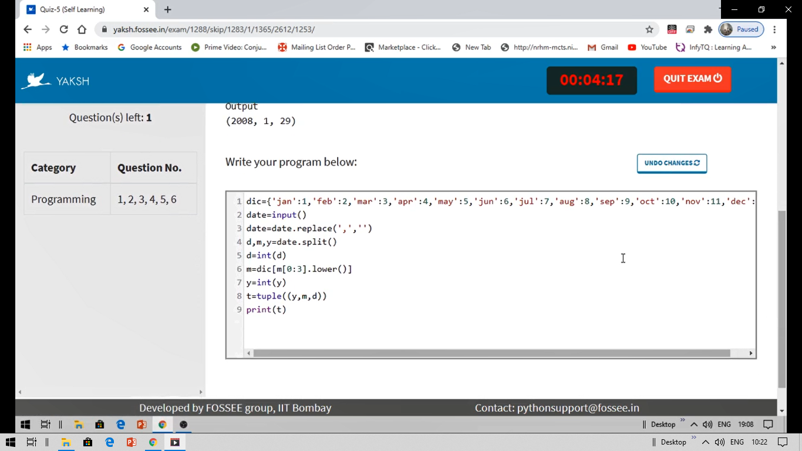Switch to the Quiz-5 (Self Learning) tab
The width and height of the screenshot is (802, 451).
(76, 9)
